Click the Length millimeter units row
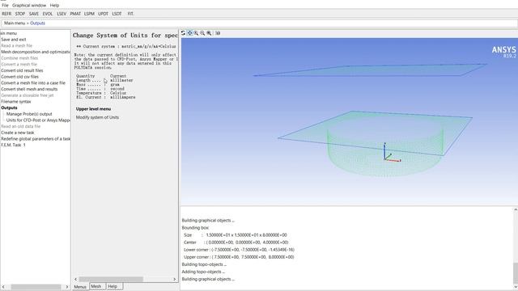Image resolution: width=518 pixels, height=291 pixels. [104, 80]
